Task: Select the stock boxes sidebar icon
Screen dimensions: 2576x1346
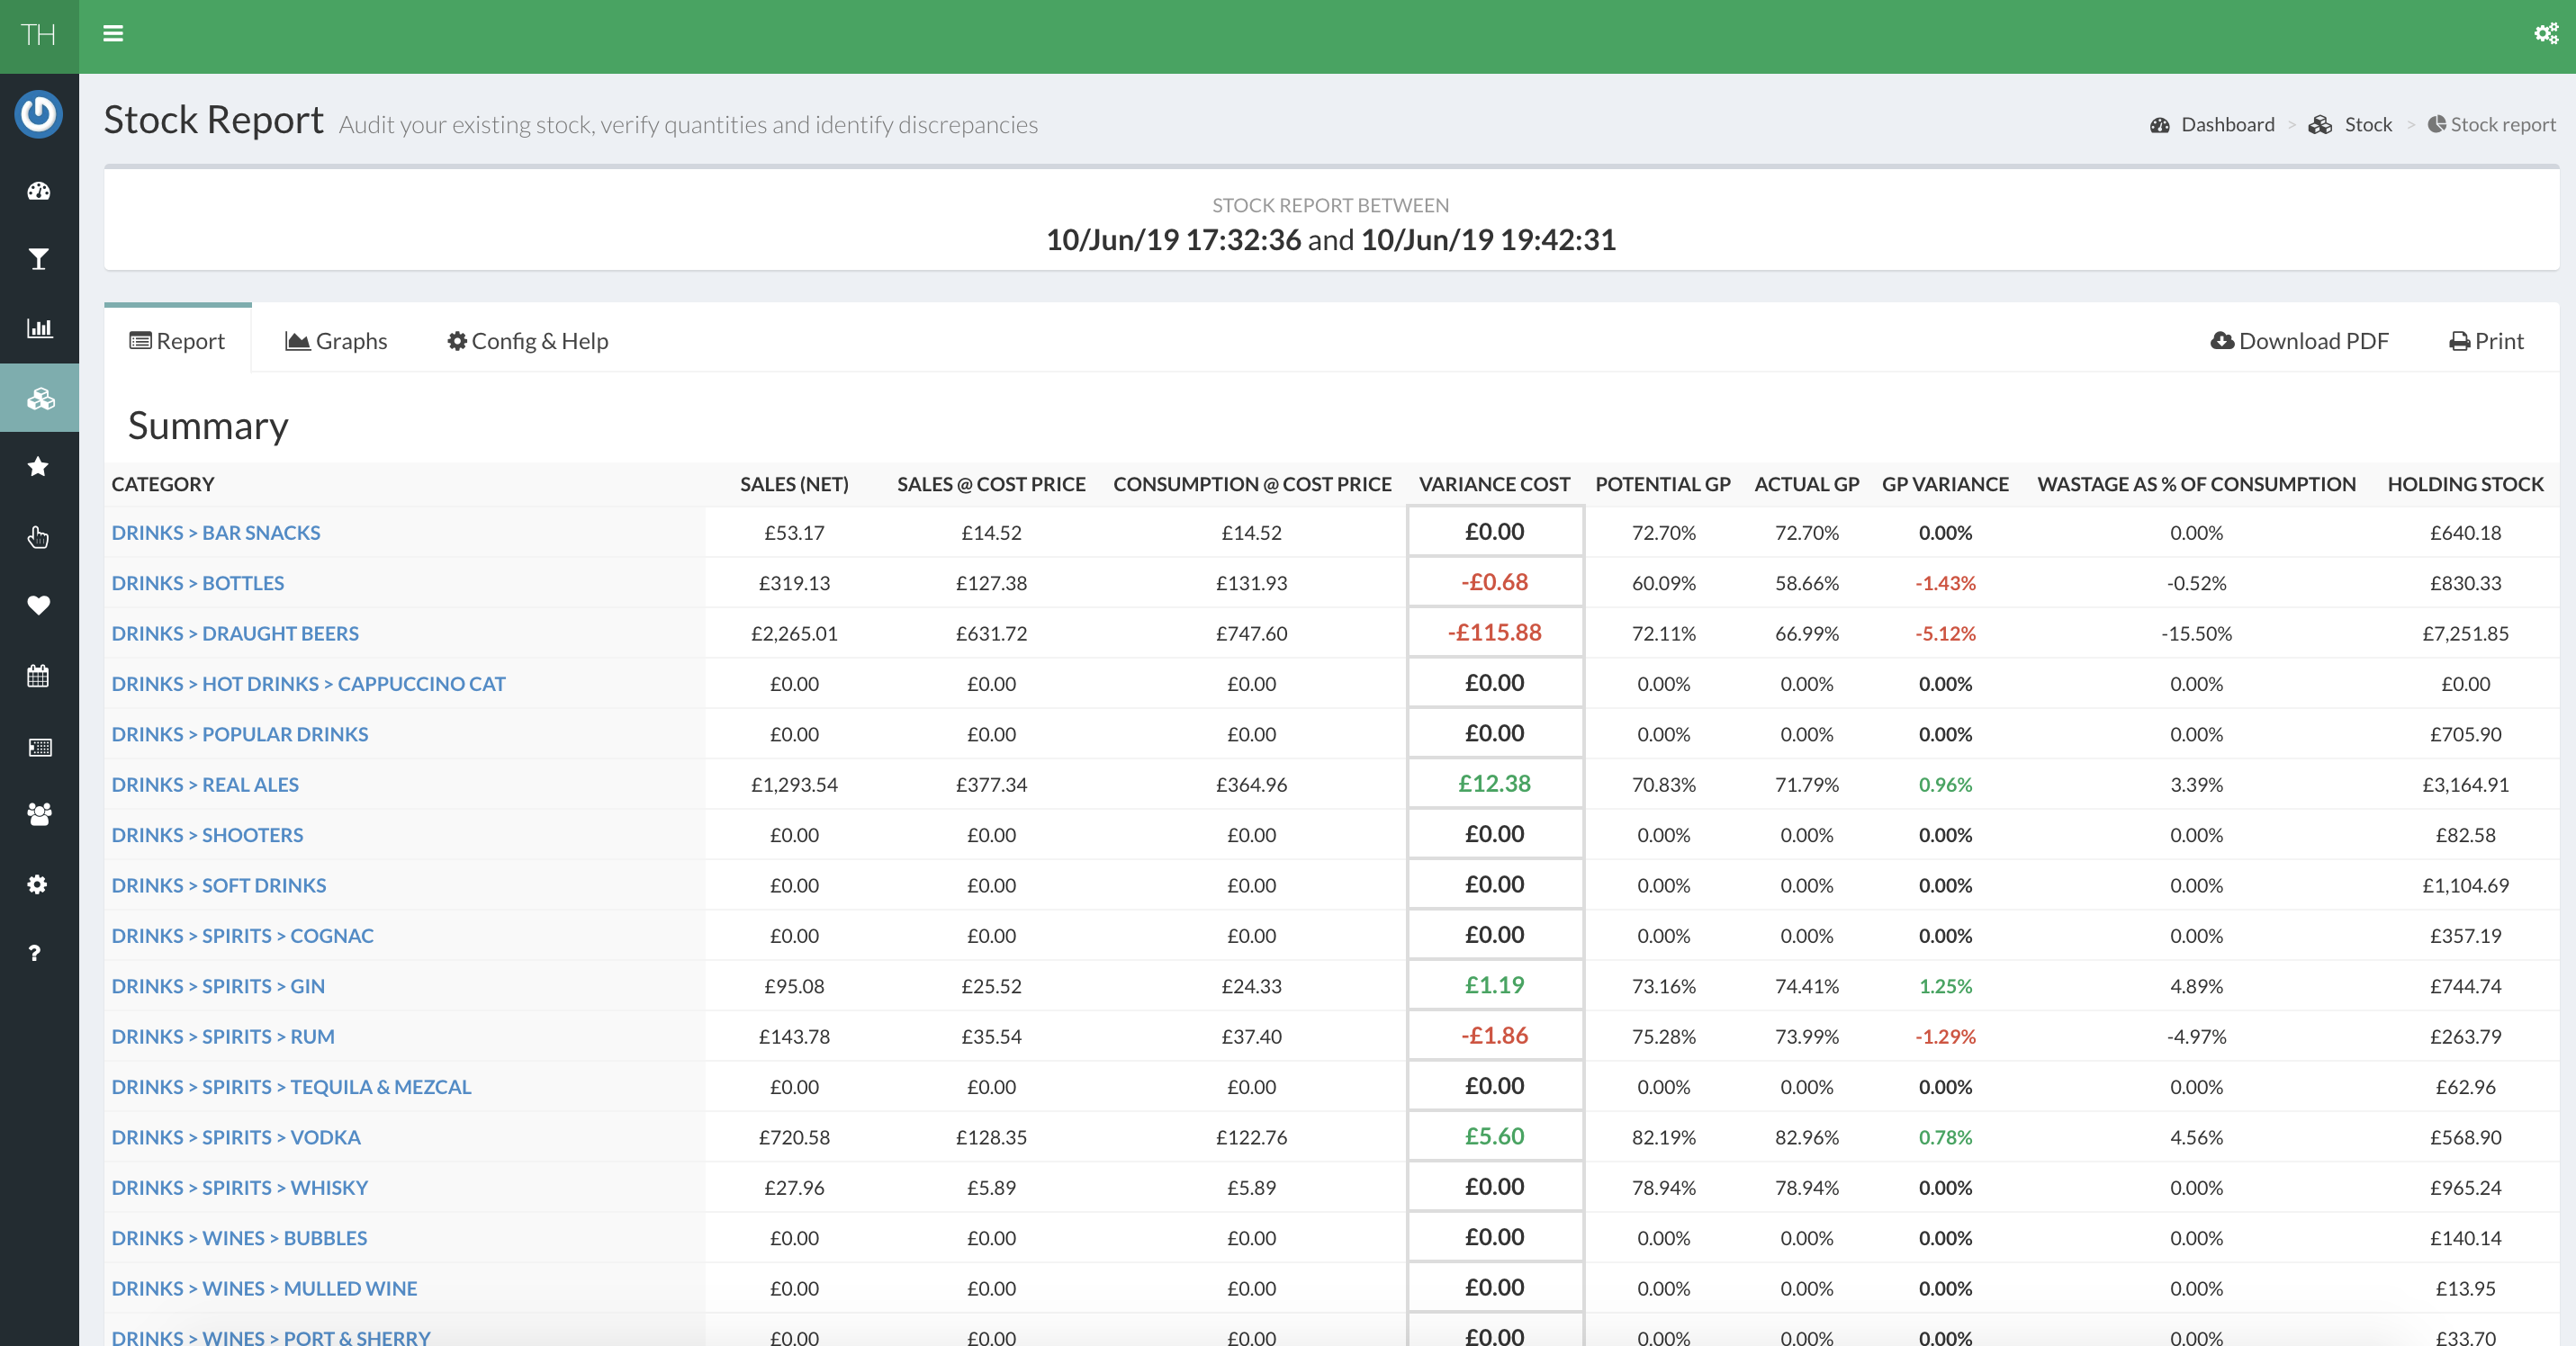Action: coord(40,399)
